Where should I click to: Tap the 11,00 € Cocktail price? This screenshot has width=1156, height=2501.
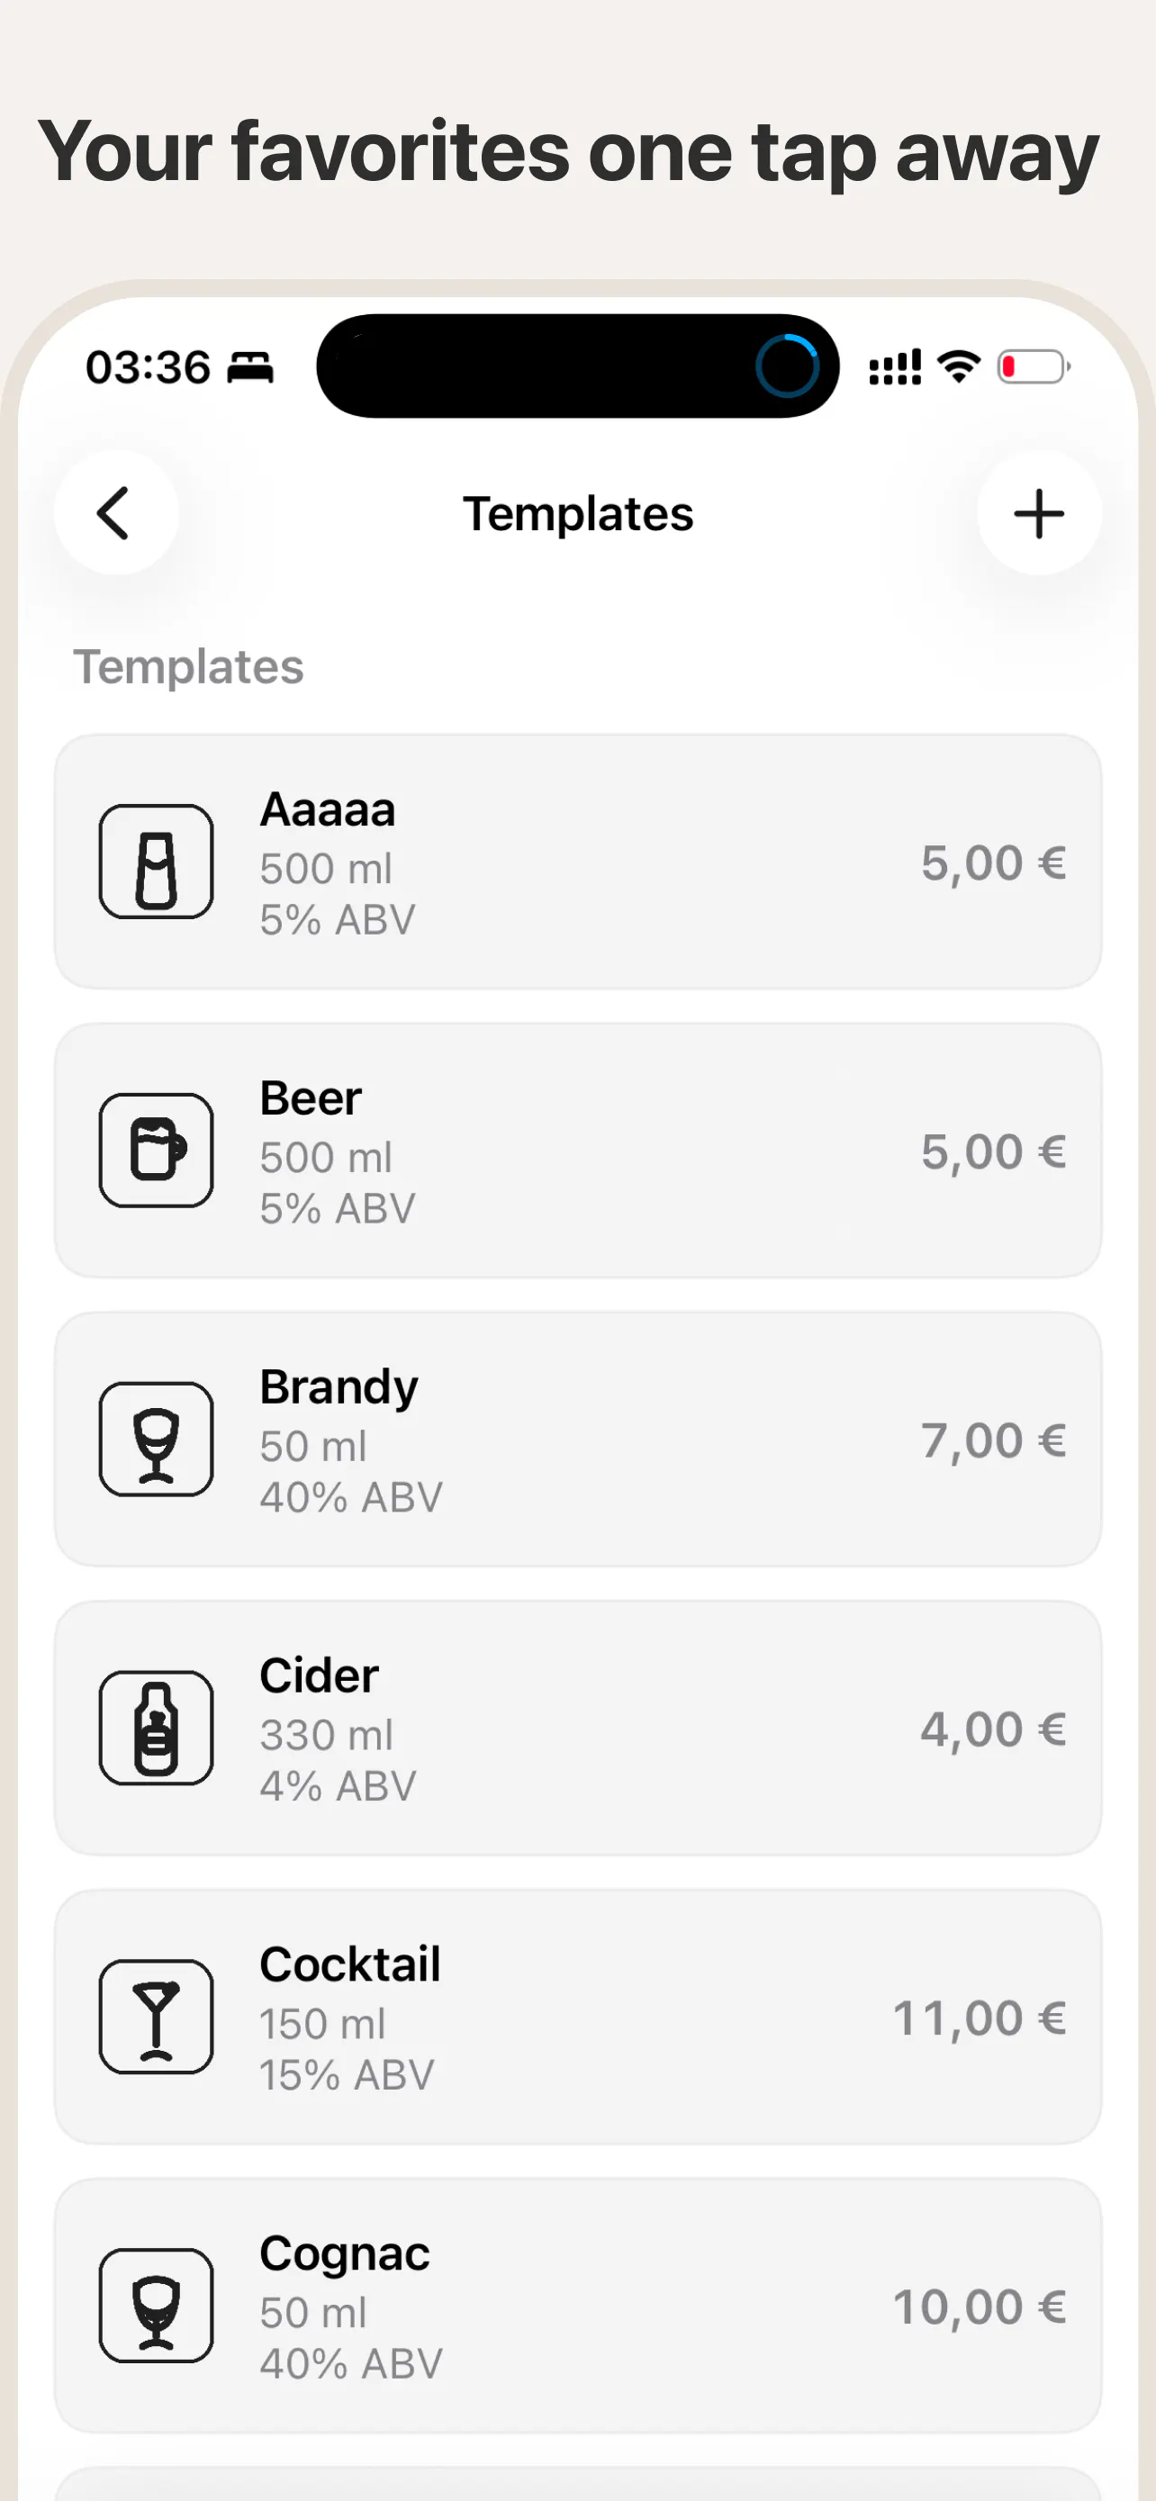point(980,2018)
